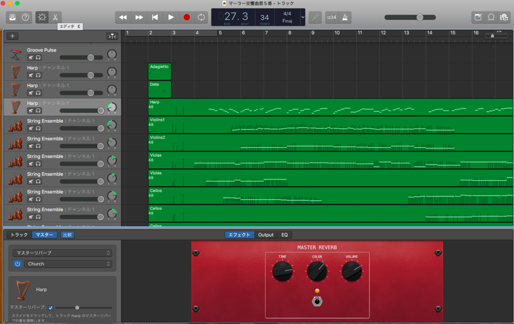Toggle the 1234 Count-in button

coord(331,17)
